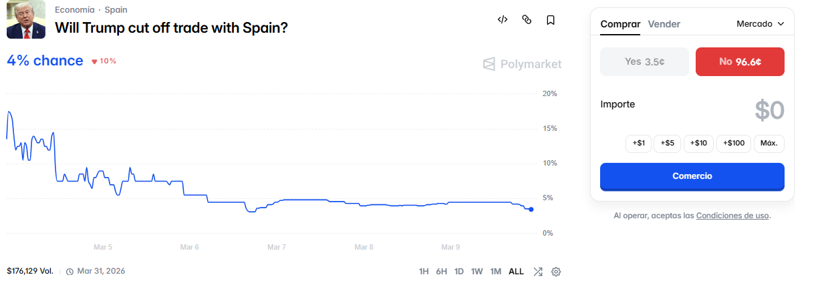822x285 pixels.
Task: Click the shuffle arrows chart icon
Action: (538, 272)
